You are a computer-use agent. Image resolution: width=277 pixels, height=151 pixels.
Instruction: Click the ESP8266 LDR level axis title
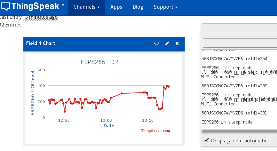pyautogui.click(x=32, y=93)
